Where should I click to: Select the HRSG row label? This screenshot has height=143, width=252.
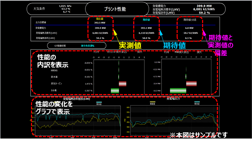(x=54, y=70)
